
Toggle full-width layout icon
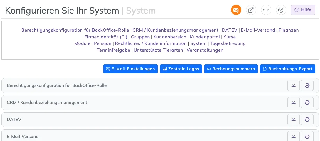(266, 10)
